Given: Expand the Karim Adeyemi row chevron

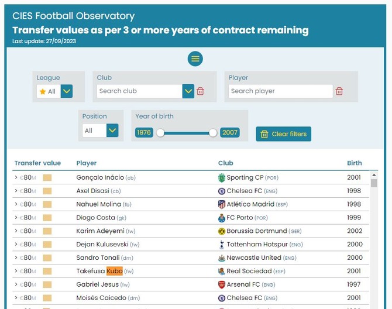Looking at the screenshot, I should tap(16, 231).
